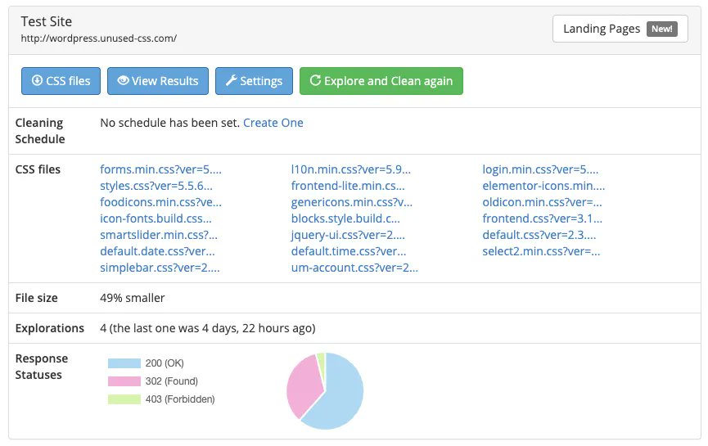Click the Explorations count text
This screenshot has height=446, width=708.
208,328
